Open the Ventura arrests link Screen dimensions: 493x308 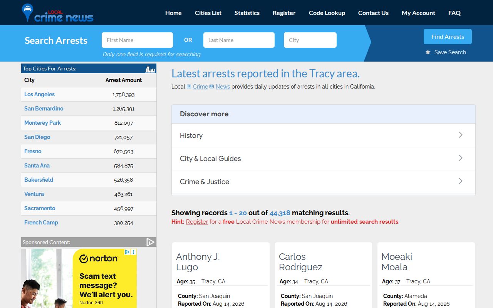pos(34,194)
